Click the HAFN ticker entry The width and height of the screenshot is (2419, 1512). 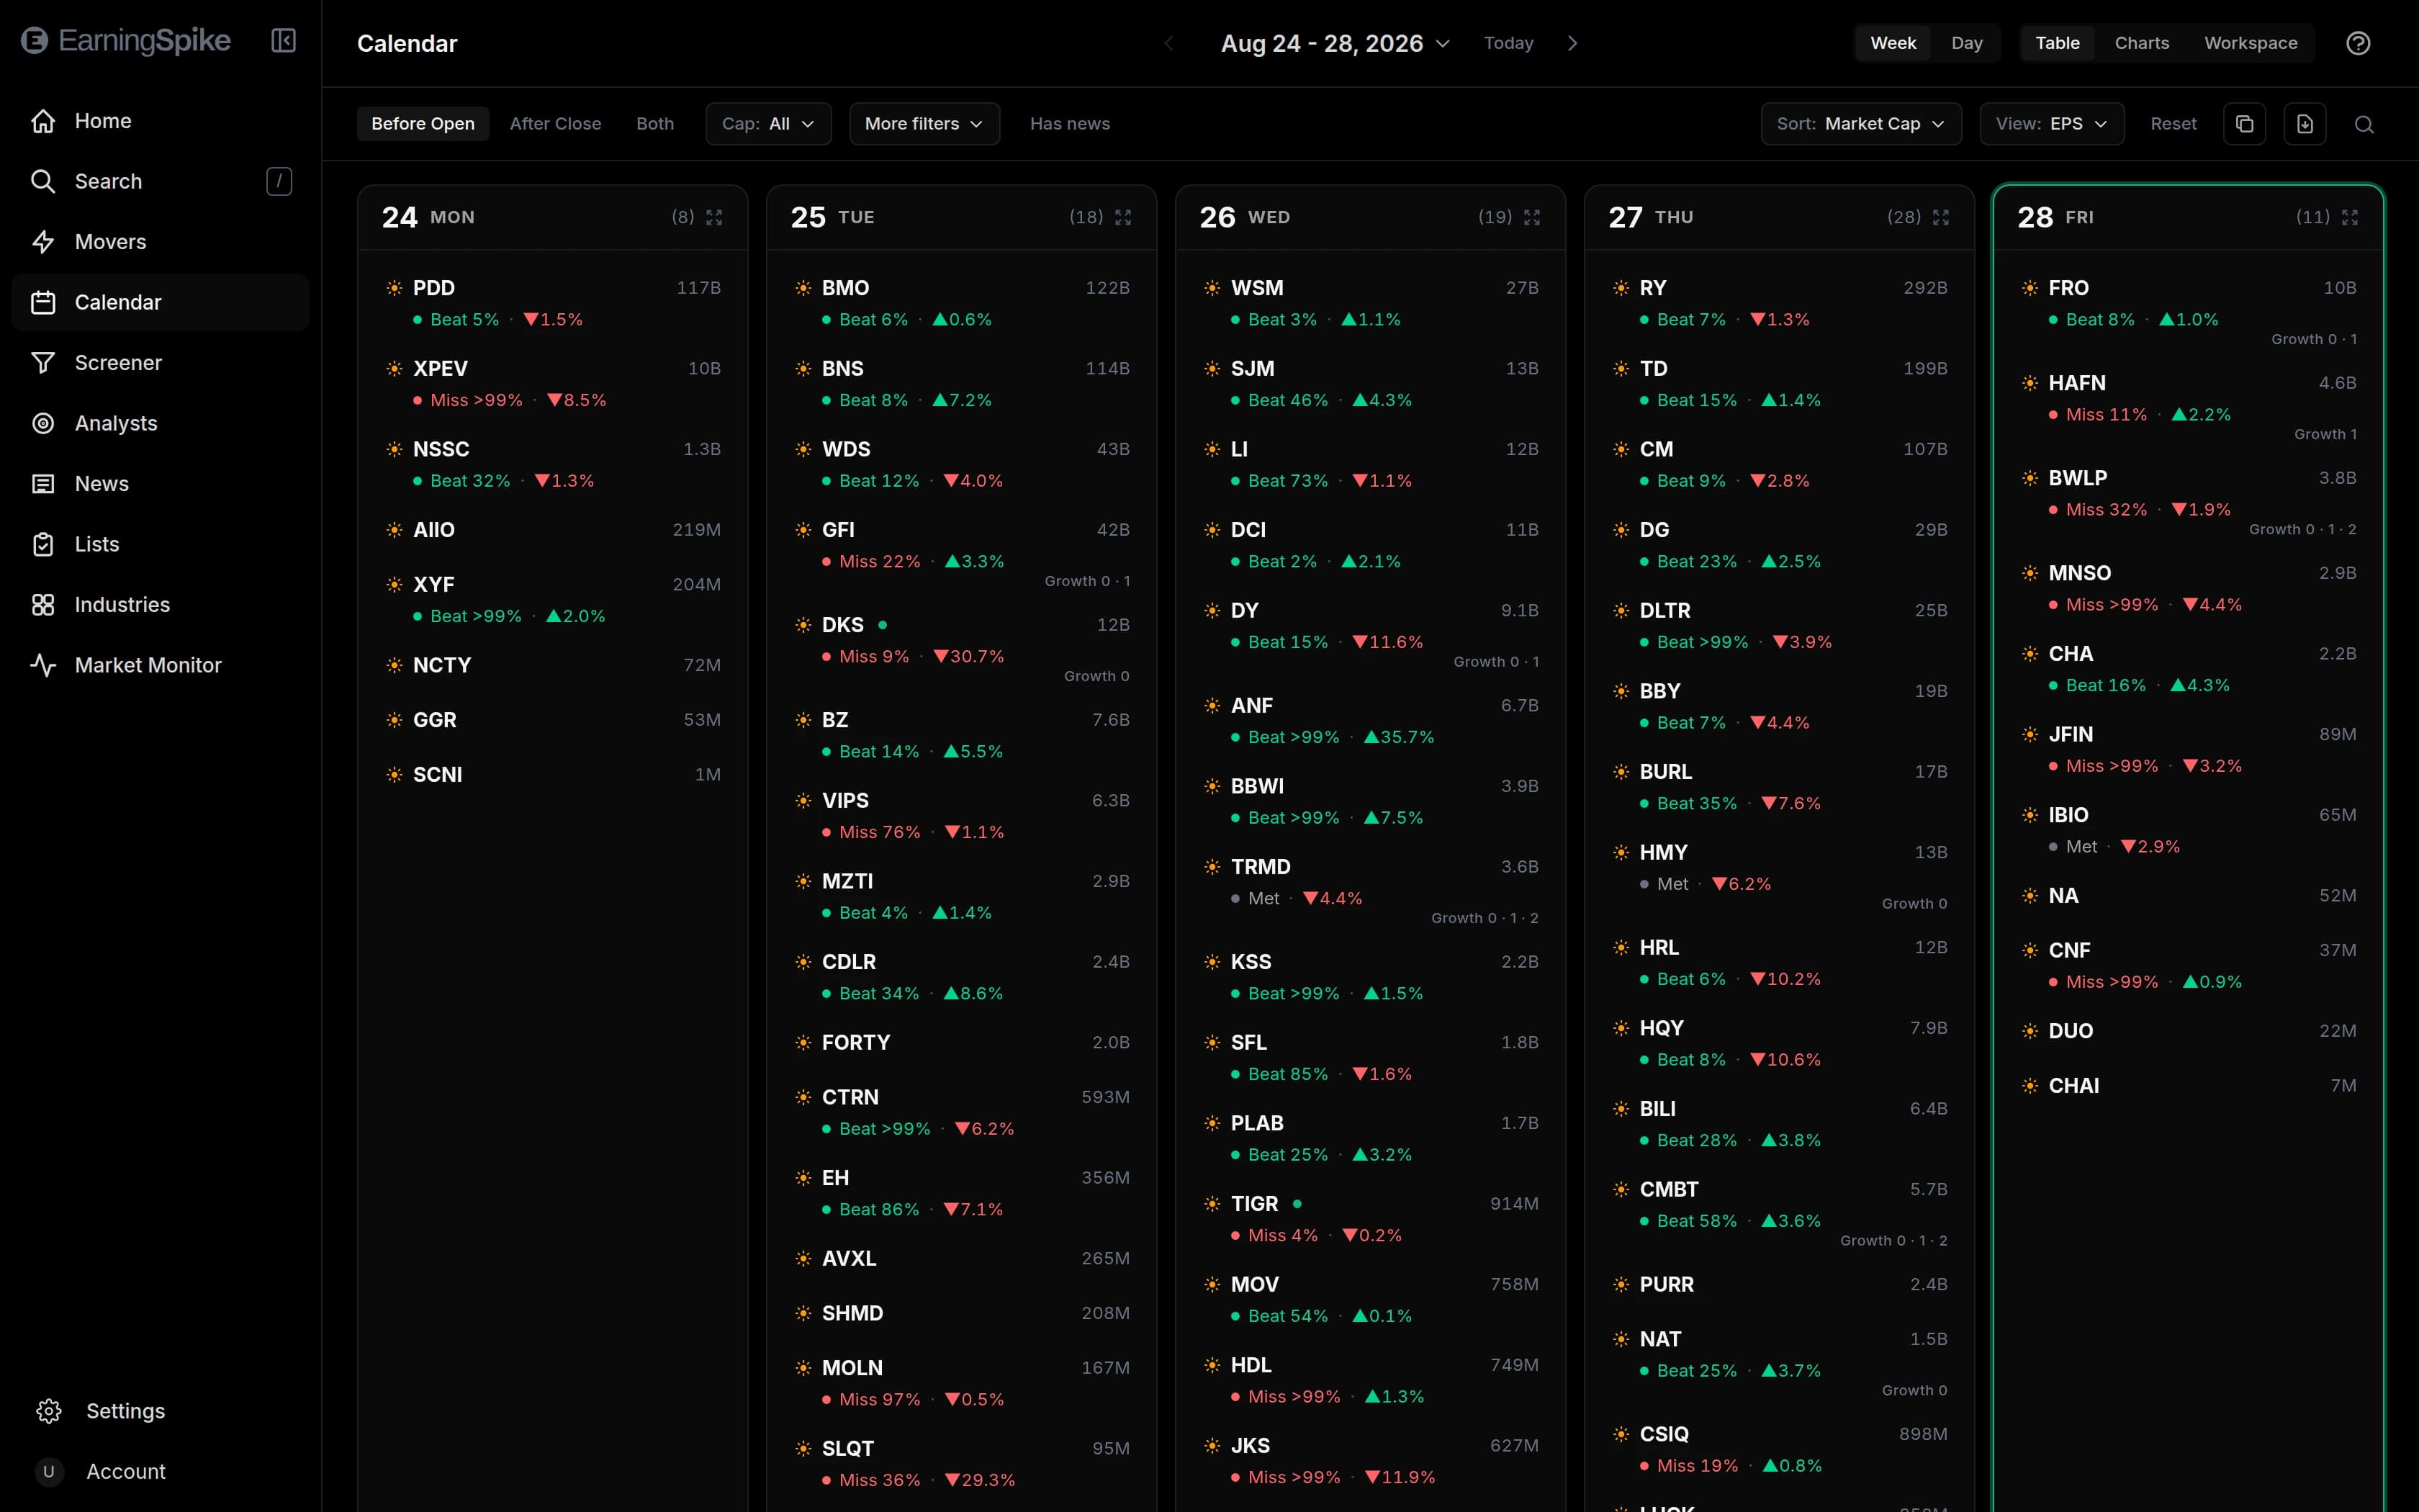click(2076, 383)
